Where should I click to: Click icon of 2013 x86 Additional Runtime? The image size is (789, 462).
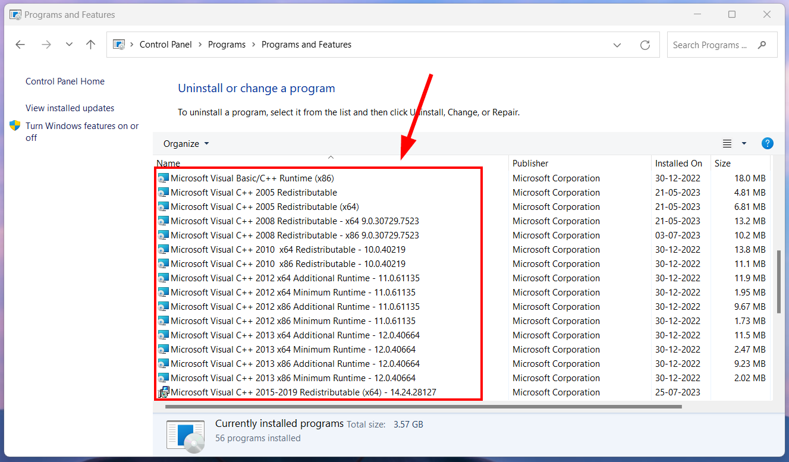click(163, 363)
